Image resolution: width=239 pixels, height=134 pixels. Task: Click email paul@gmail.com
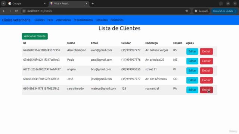coord(102,60)
